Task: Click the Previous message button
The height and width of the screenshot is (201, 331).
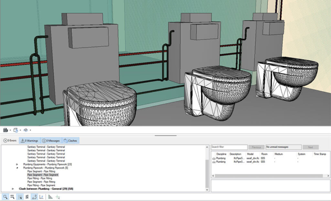Action: (256, 147)
